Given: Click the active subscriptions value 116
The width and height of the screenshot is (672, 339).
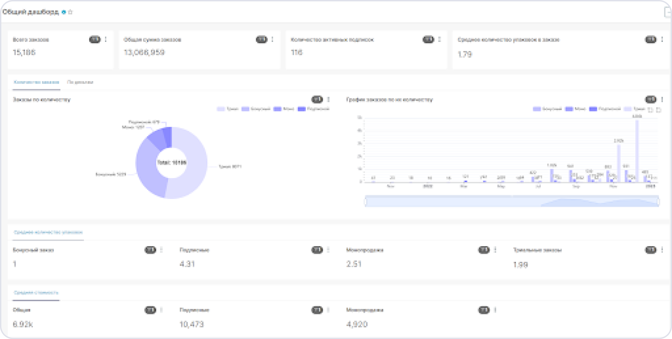Looking at the screenshot, I should 296,52.
